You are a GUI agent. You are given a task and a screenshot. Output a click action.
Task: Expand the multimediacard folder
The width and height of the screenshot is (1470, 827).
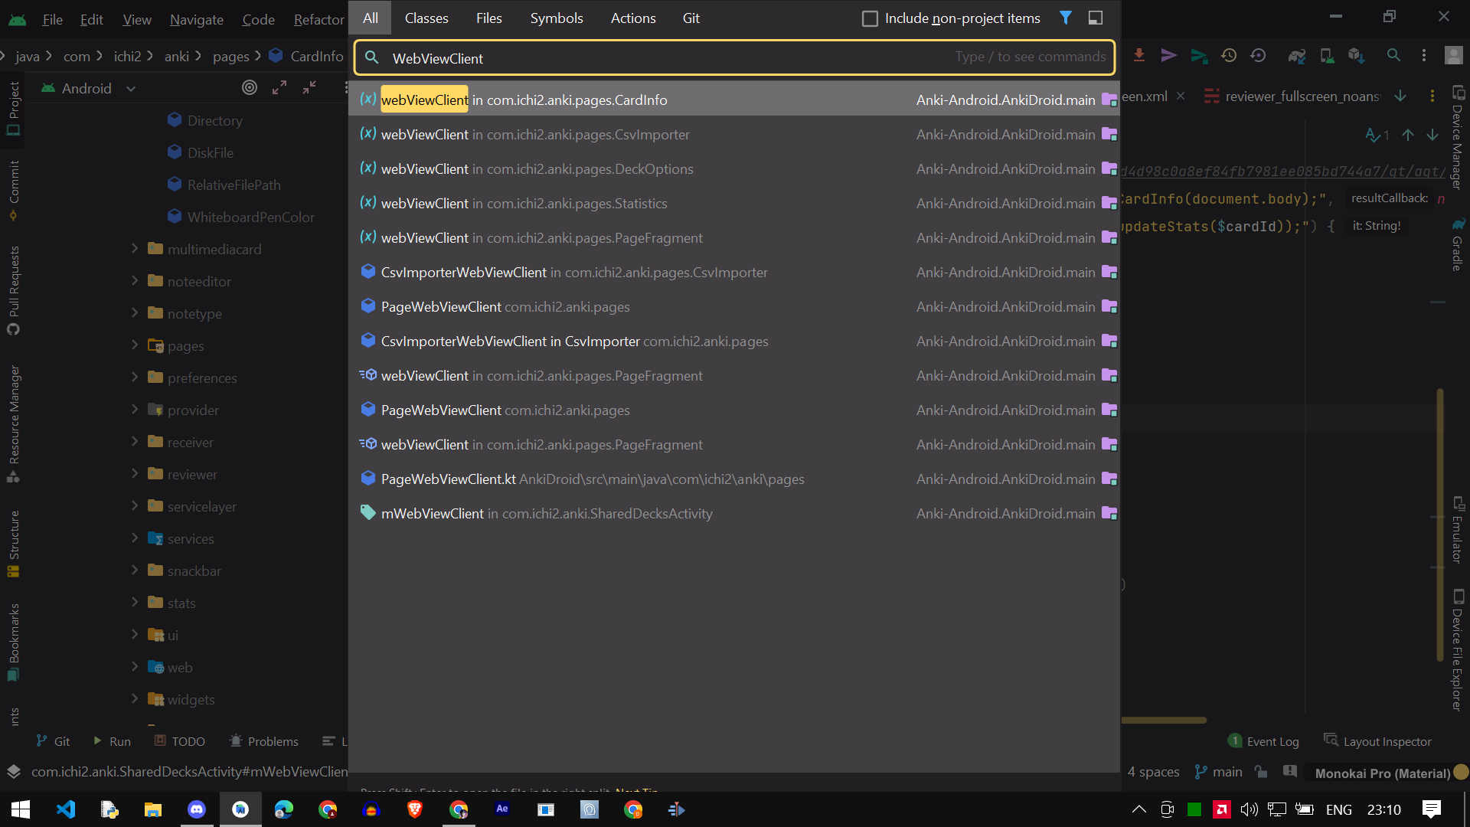click(135, 249)
